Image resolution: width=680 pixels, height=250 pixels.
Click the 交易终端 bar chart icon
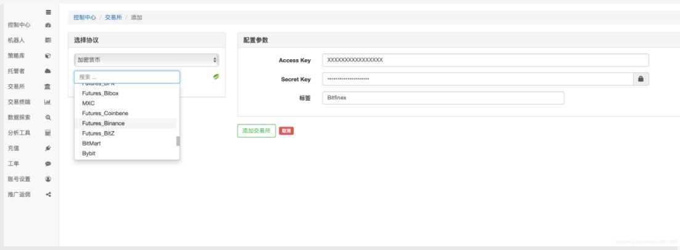tap(48, 102)
